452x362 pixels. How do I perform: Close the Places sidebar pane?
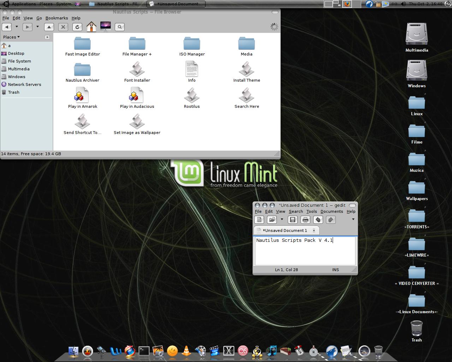tap(47, 37)
